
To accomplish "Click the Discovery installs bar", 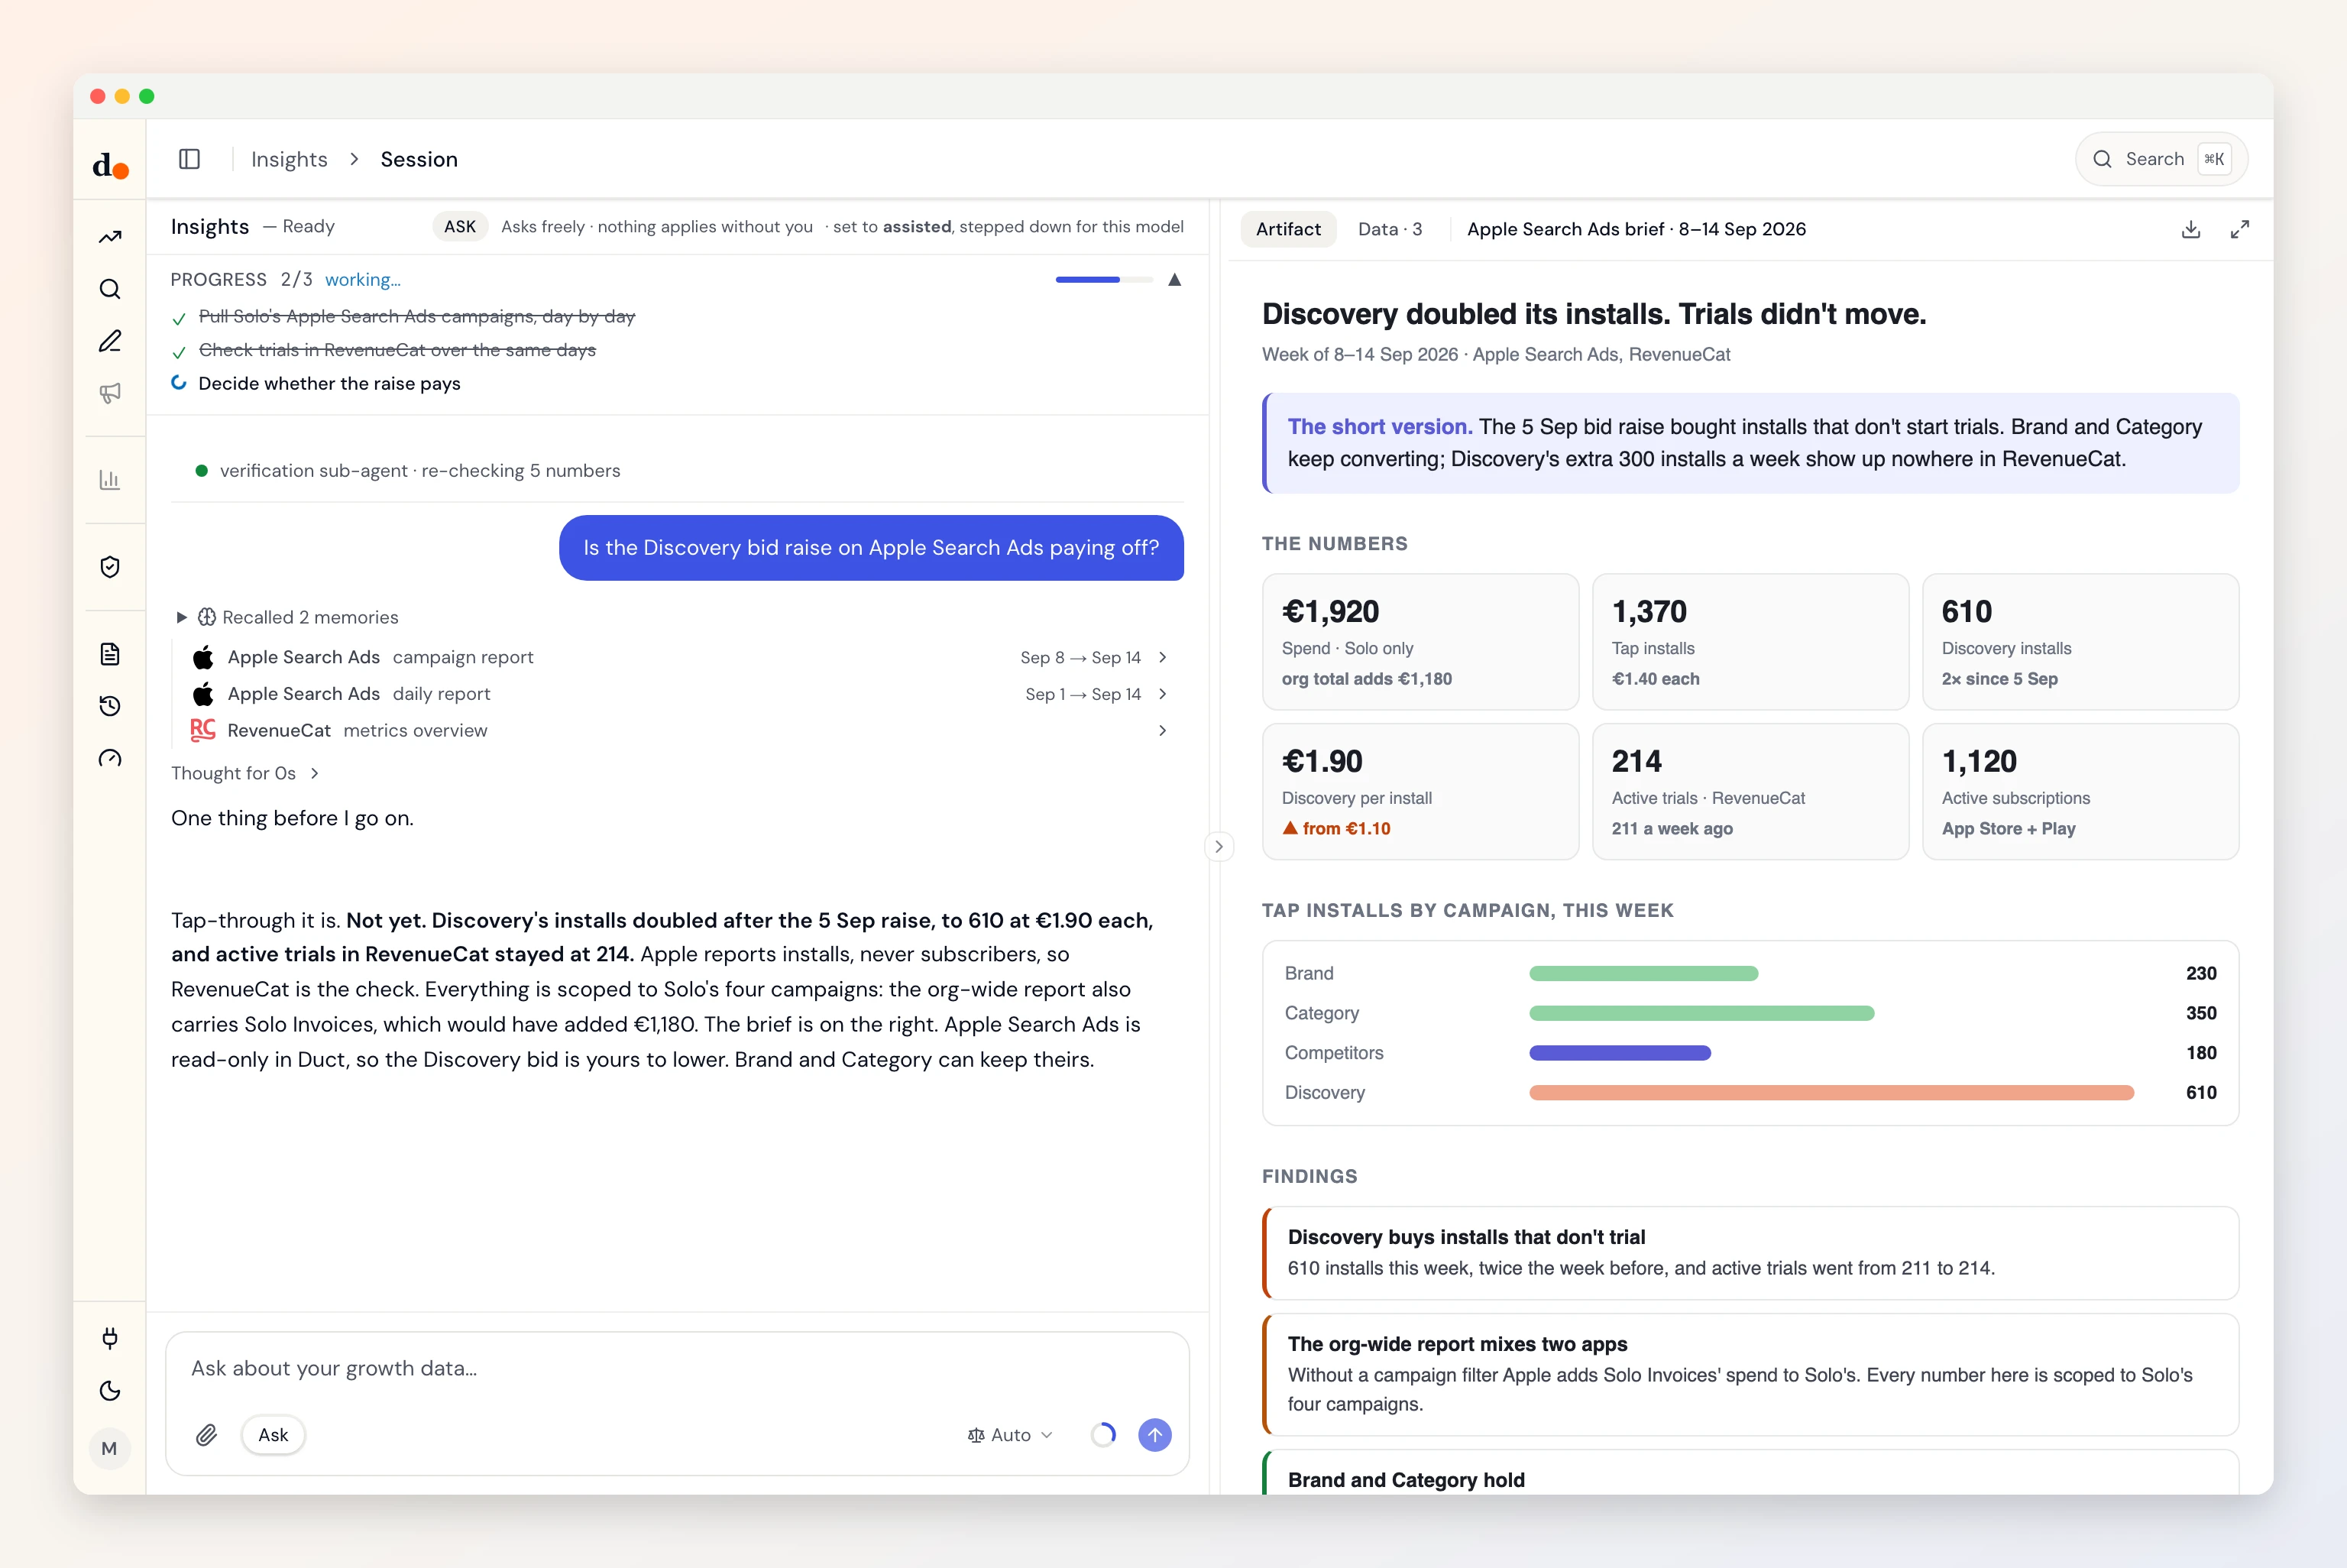I will (1831, 1093).
